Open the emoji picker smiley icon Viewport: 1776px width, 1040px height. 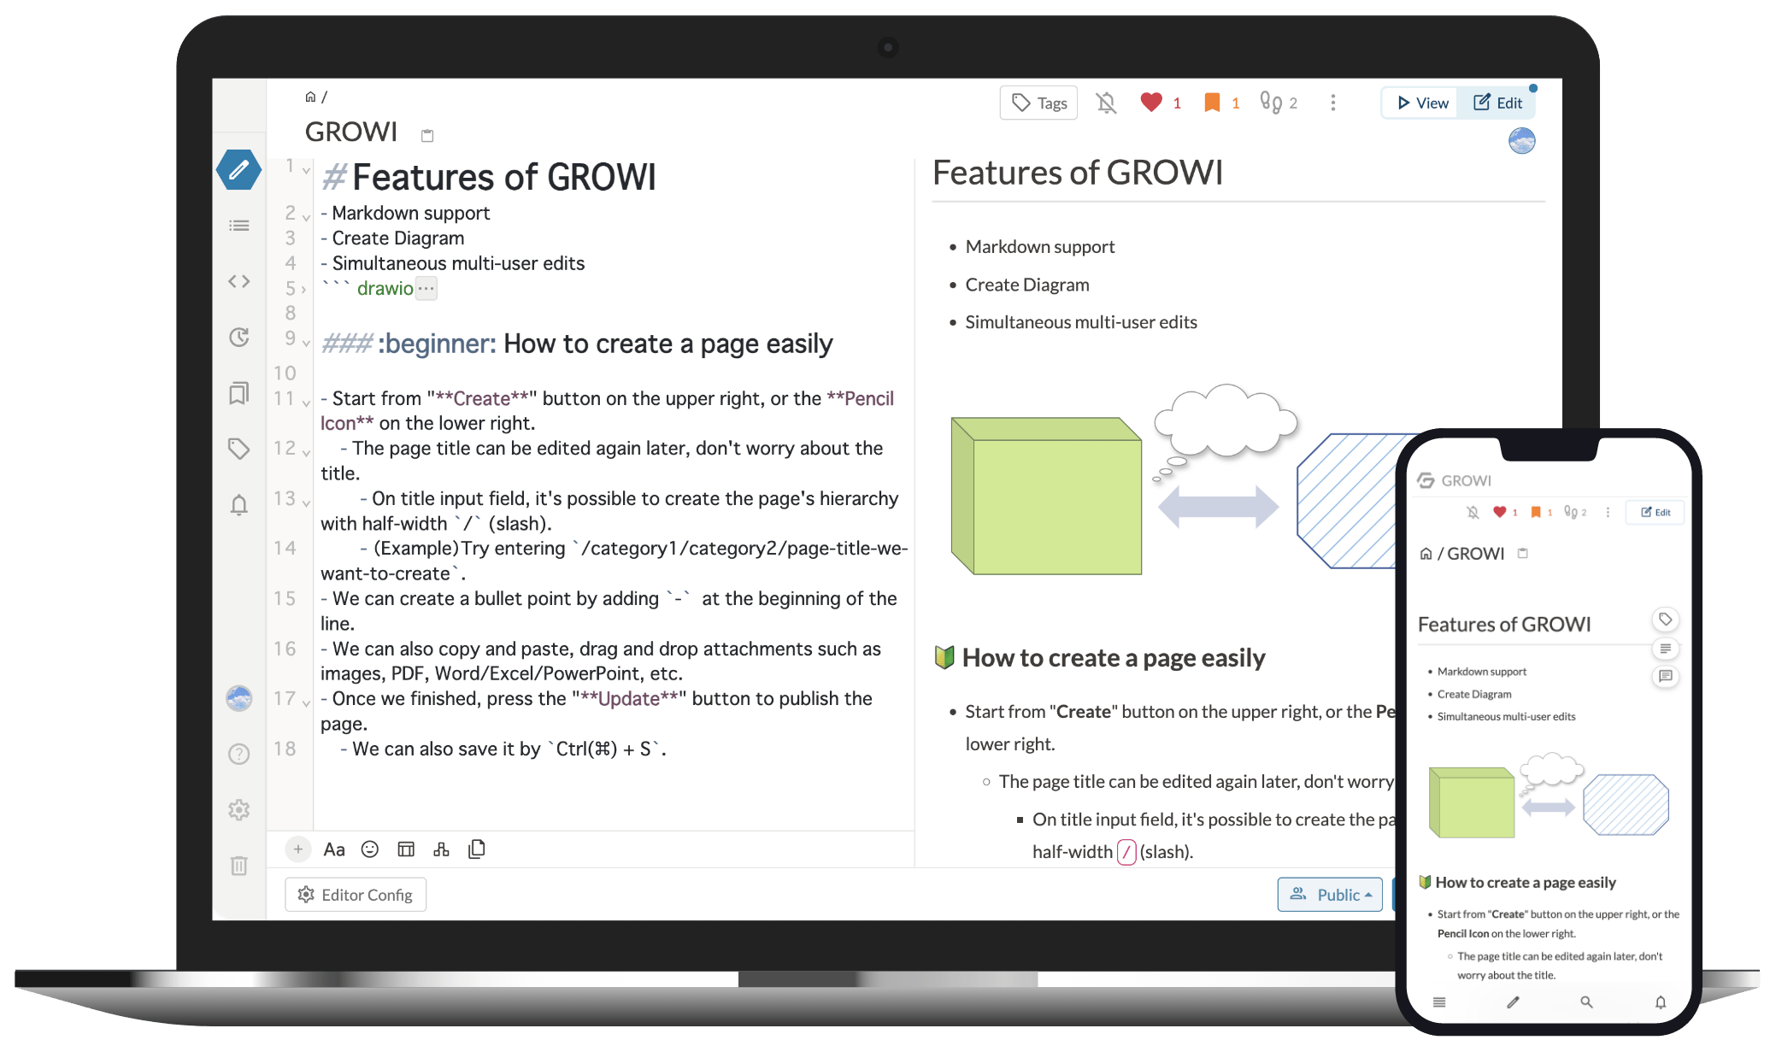click(370, 849)
